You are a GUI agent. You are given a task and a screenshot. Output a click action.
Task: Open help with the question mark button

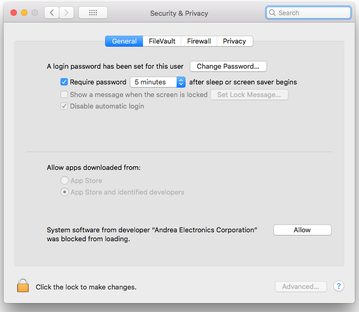(x=339, y=286)
